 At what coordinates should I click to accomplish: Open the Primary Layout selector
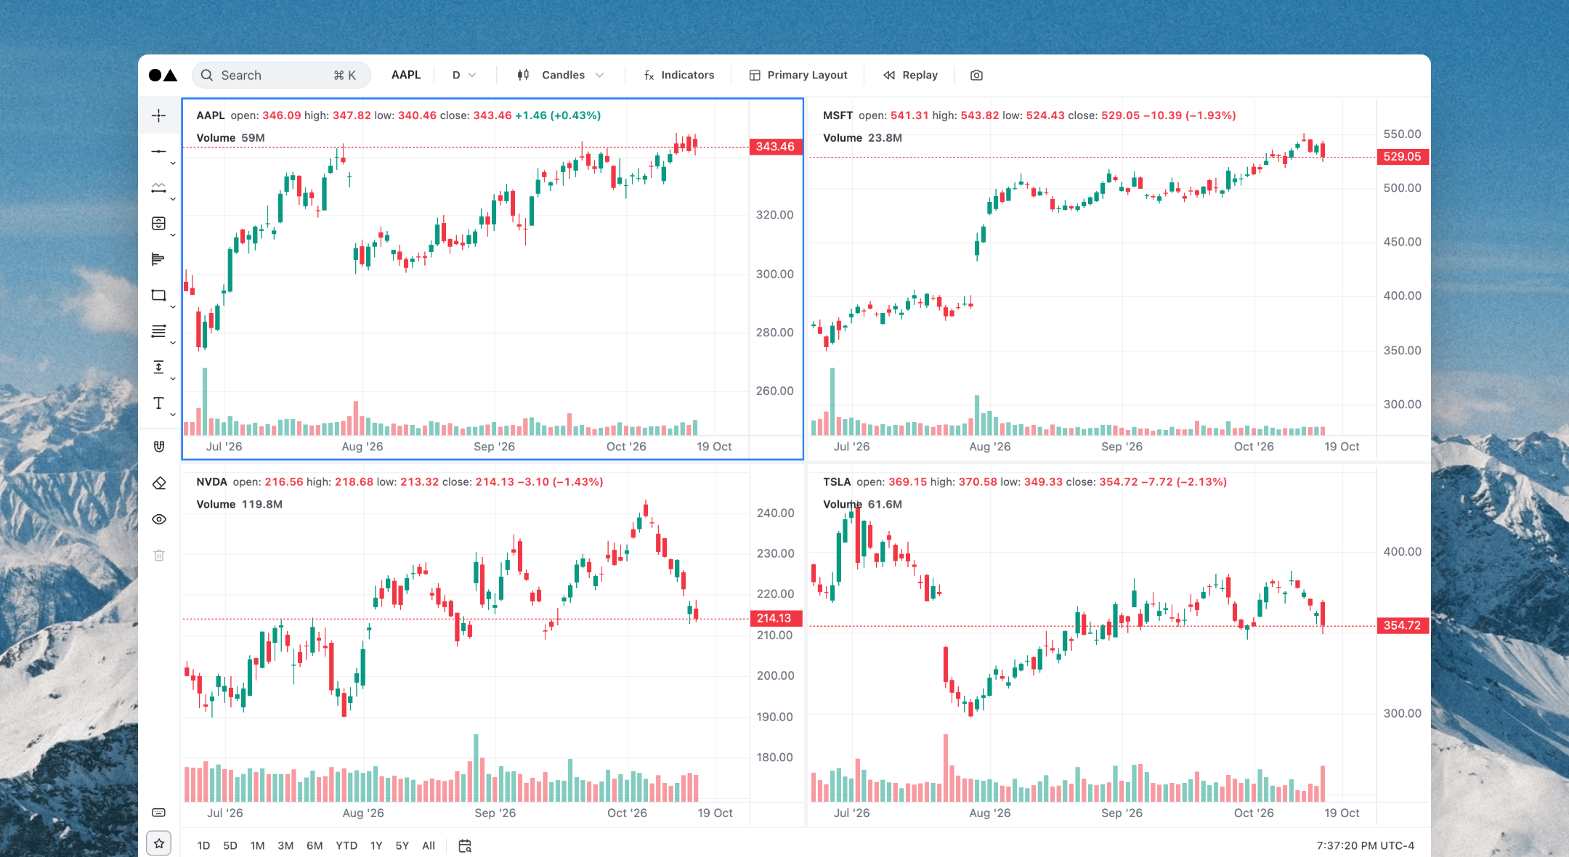coord(798,75)
